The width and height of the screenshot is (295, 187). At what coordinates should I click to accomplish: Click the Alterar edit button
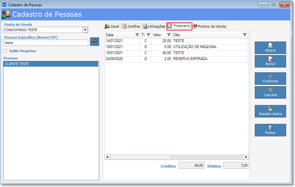tap(270, 48)
